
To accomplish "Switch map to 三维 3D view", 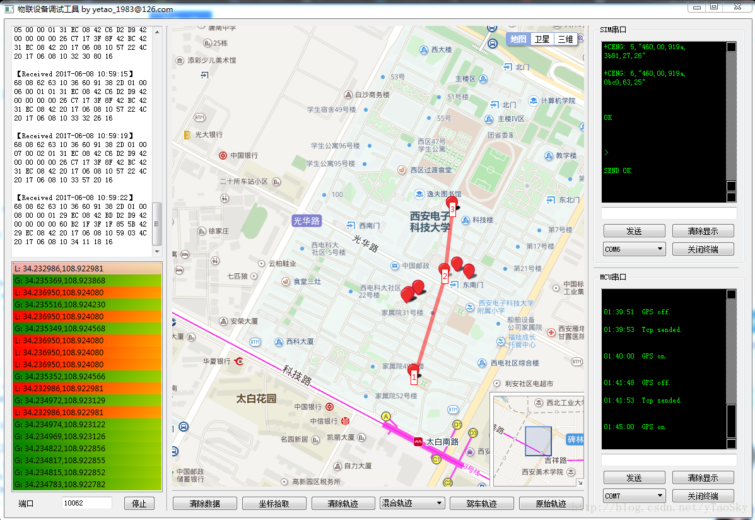I will 565,39.
